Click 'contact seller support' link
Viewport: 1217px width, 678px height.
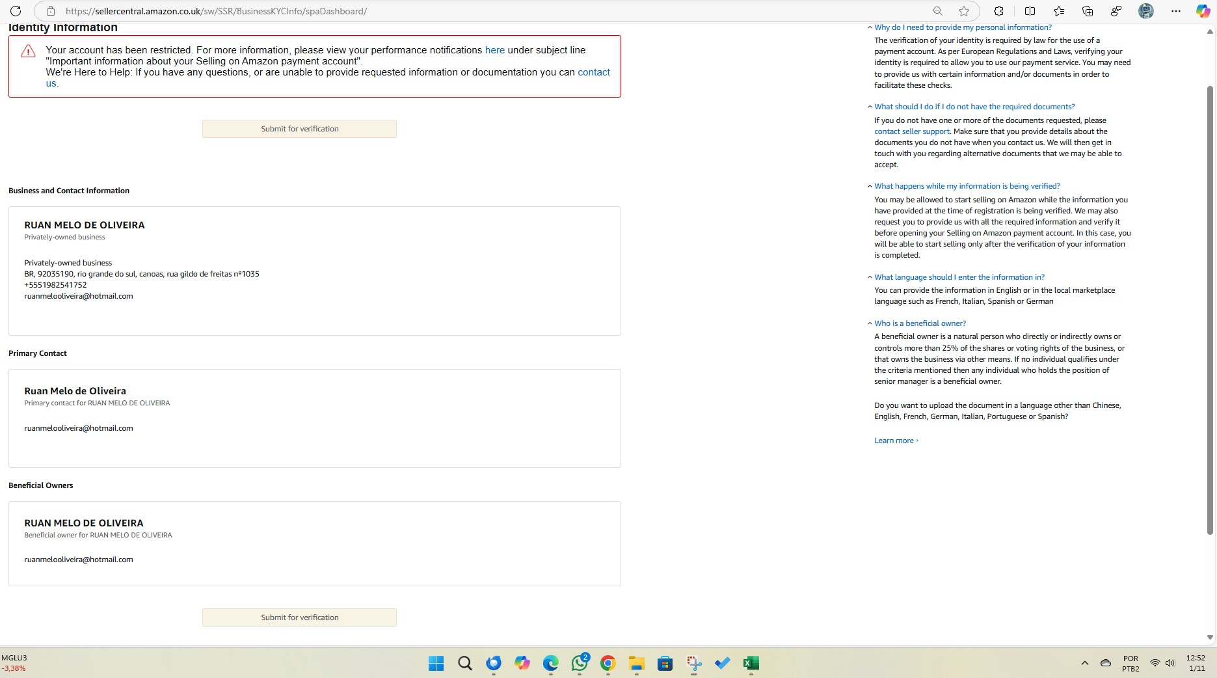(911, 131)
